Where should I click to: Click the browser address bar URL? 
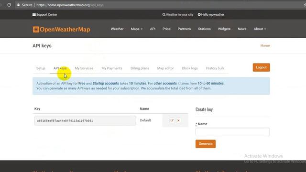70,5
